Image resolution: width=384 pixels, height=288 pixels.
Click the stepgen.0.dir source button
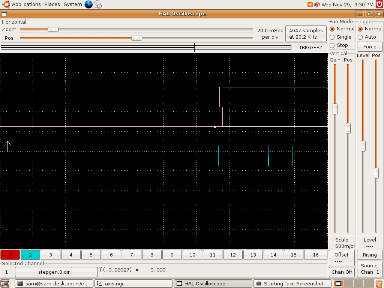coord(56,272)
